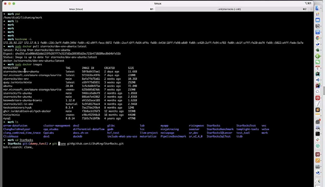Click the starrocks/all-in-one repository entry
Screen dimensions: 325x187
pyautogui.click(x=18, y=104)
